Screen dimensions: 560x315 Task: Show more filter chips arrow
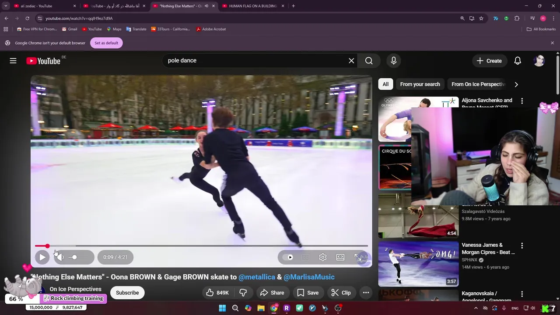pos(516,84)
